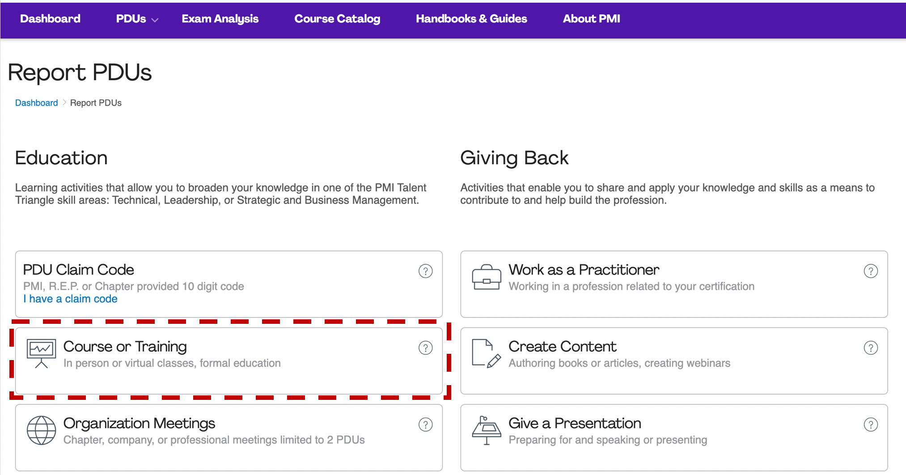906x475 pixels.
Task: Open help icon beside Course or Training
Action: pyautogui.click(x=425, y=348)
